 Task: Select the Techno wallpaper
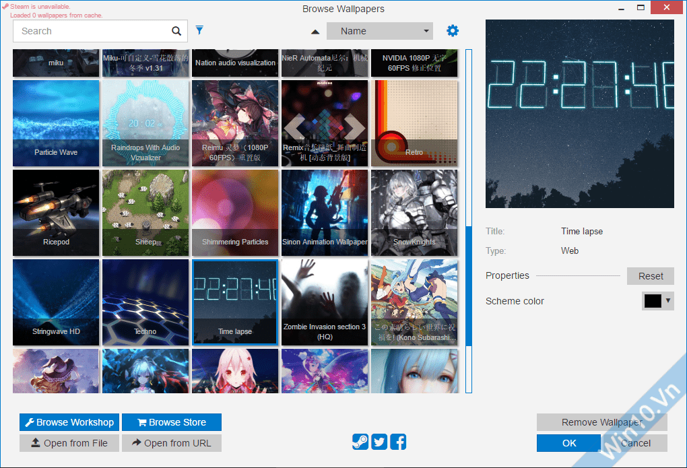coord(145,302)
